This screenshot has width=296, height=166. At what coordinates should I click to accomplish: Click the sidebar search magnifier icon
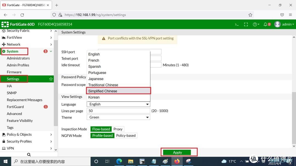(x=29, y=155)
